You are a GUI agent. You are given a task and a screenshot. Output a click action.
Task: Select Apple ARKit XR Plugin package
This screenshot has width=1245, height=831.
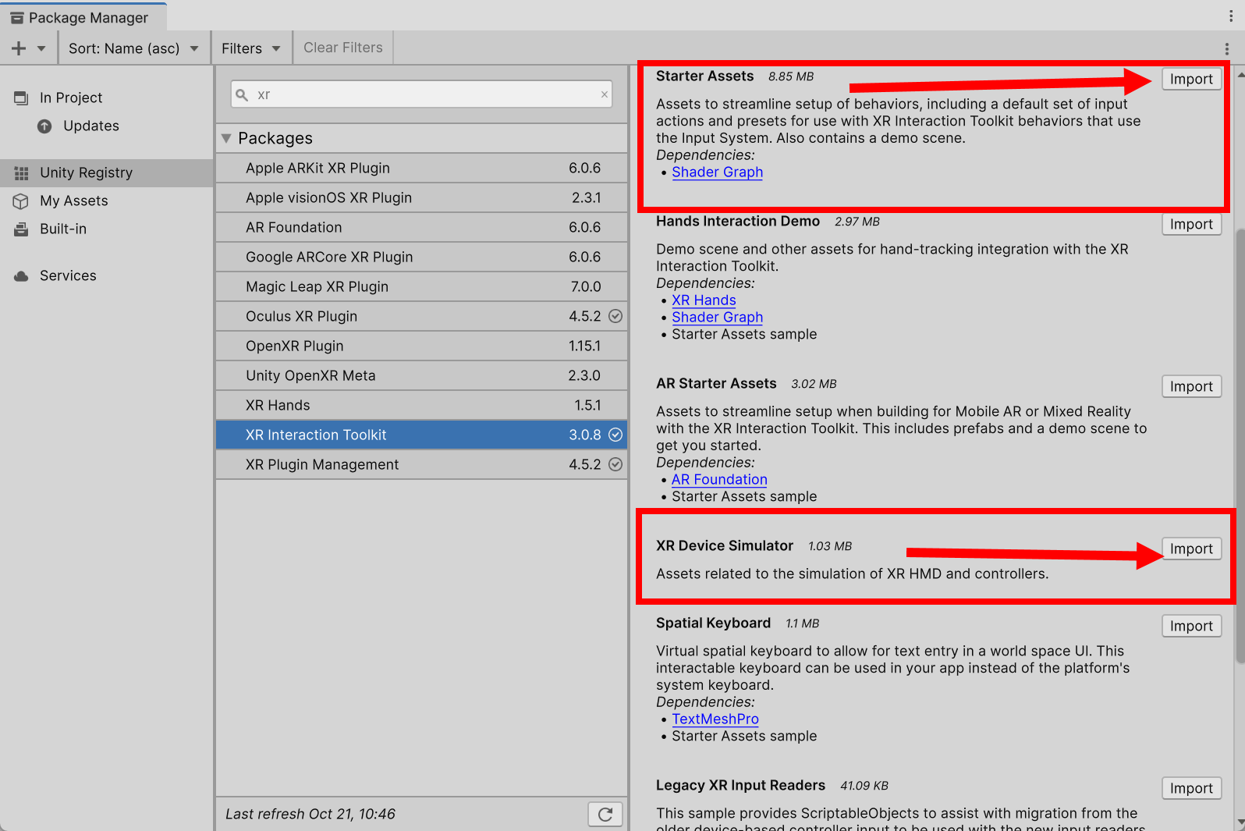421,168
